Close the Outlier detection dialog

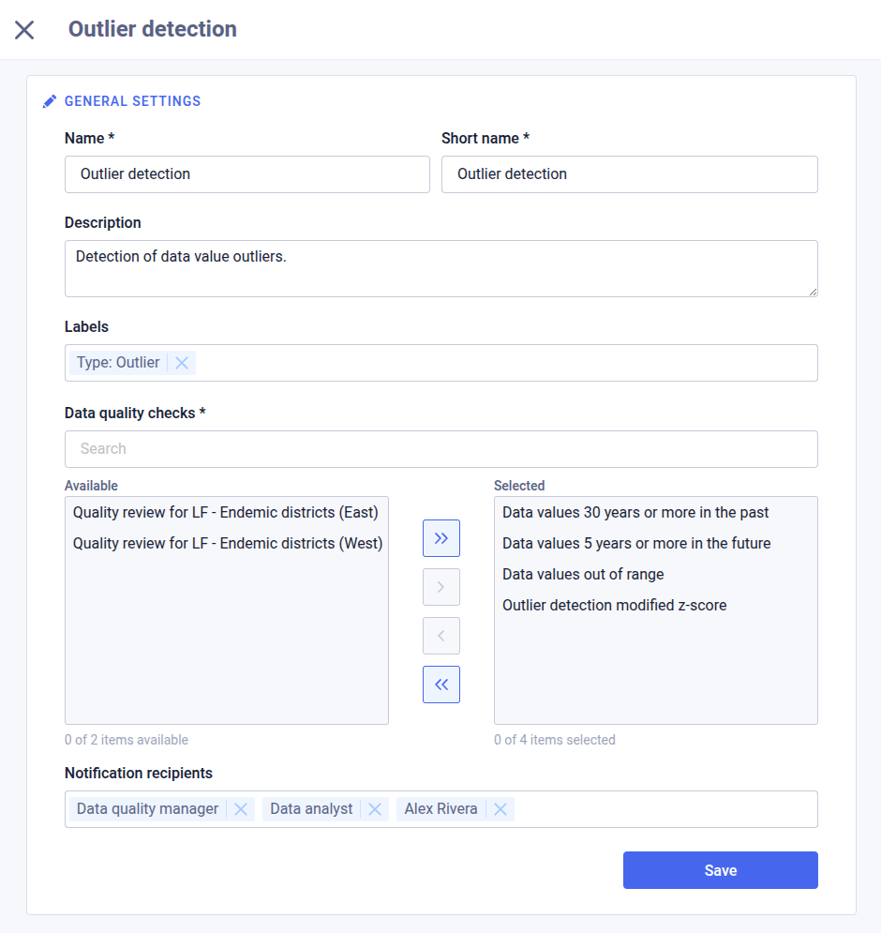(23, 29)
